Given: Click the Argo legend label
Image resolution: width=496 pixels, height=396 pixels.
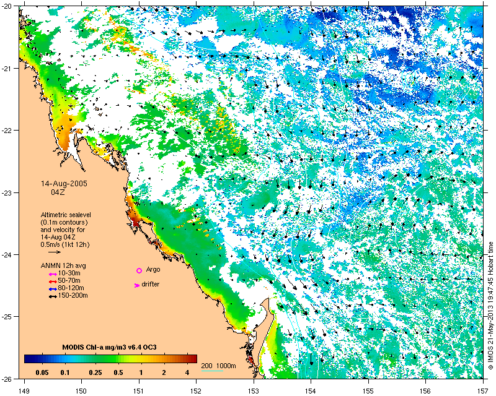Looking at the screenshot, I should [x=153, y=270].
